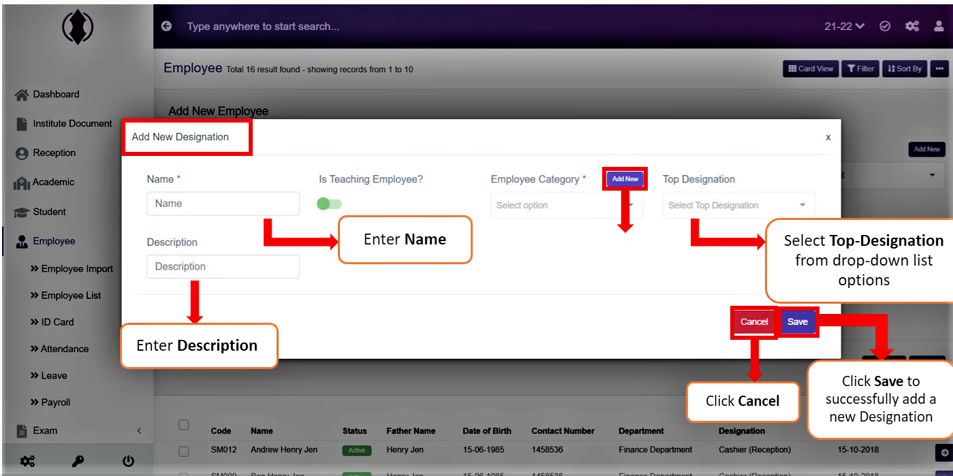The image size is (953, 476).
Task: Click the Cashier (Reception) designation cell
Action: (x=755, y=450)
